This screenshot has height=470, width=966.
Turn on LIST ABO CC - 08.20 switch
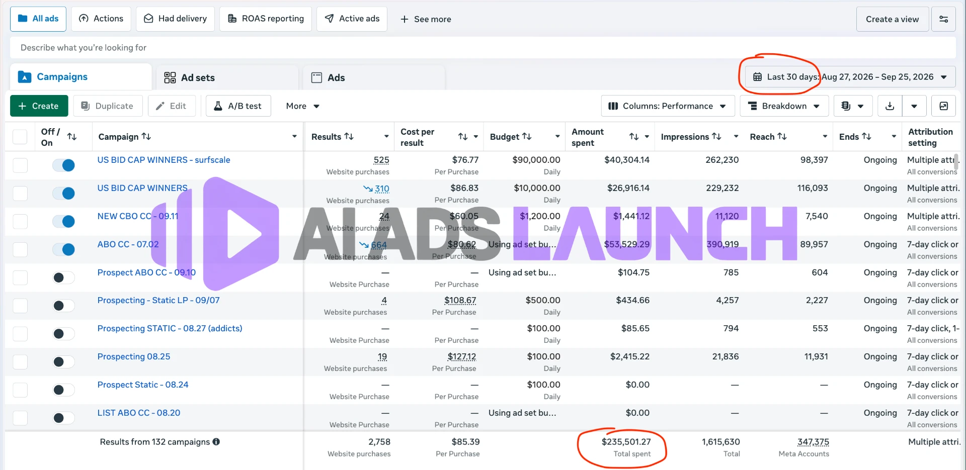[x=64, y=418]
